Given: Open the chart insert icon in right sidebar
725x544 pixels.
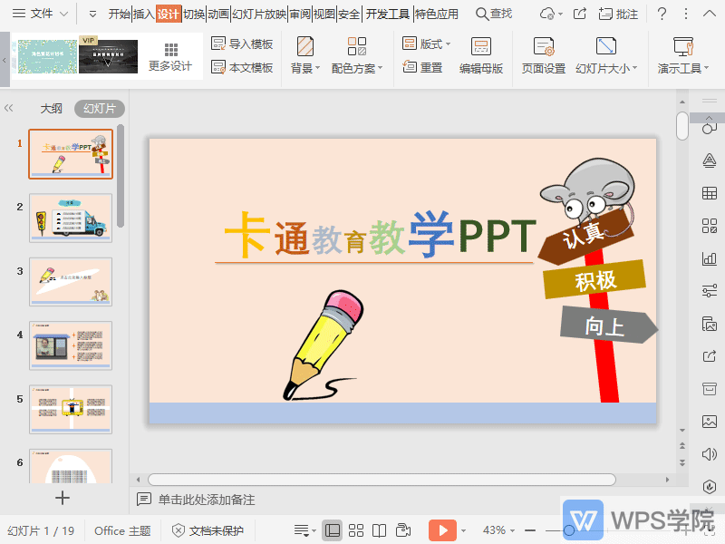Looking at the screenshot, I should (x=710, y=258).
